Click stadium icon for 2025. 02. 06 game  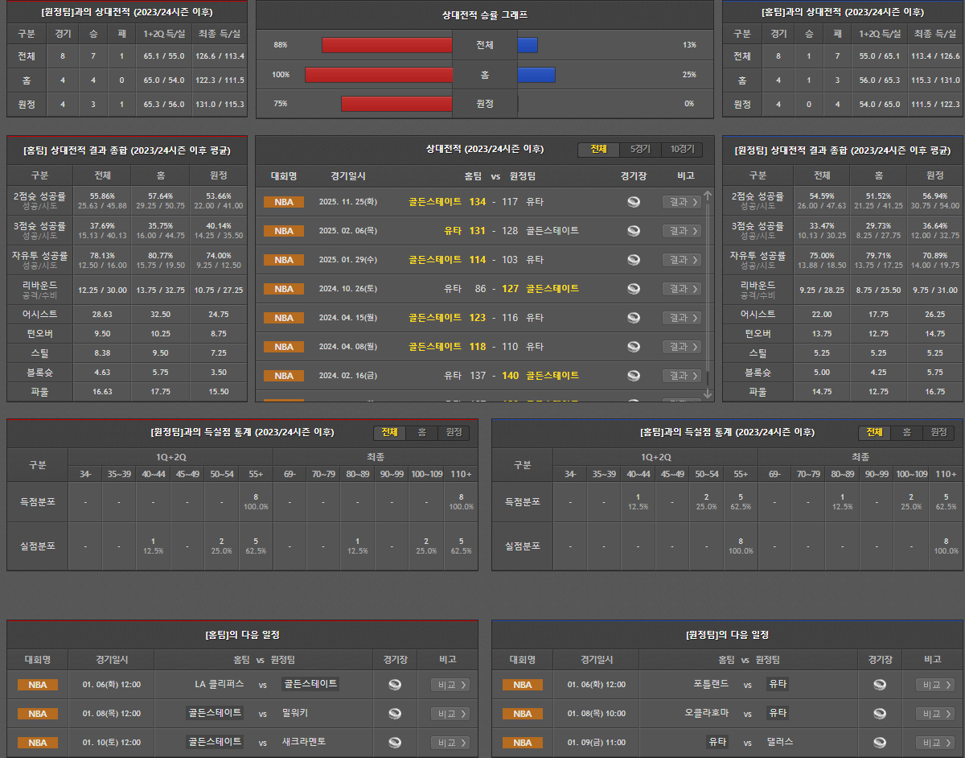pos(634,231)
